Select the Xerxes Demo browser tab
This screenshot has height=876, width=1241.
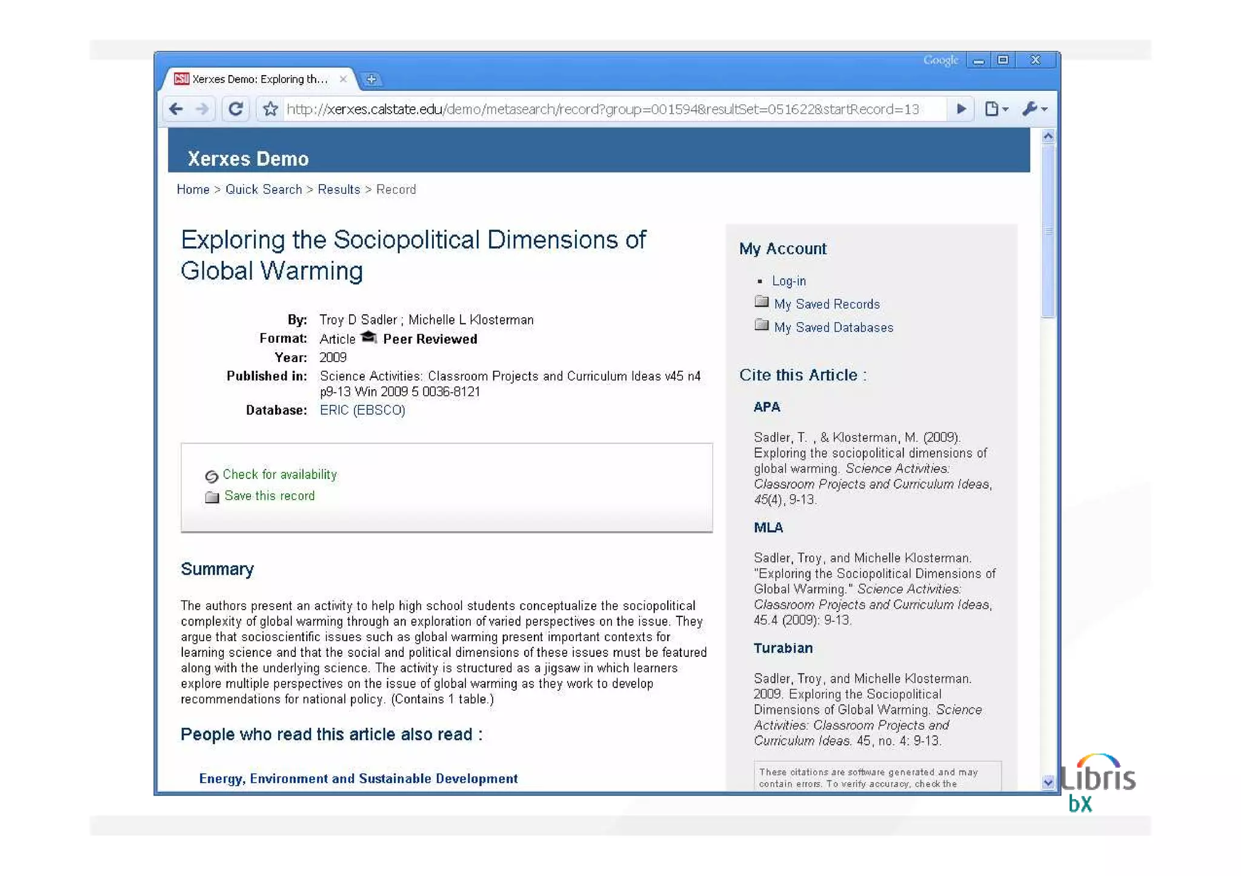[259, 79]
